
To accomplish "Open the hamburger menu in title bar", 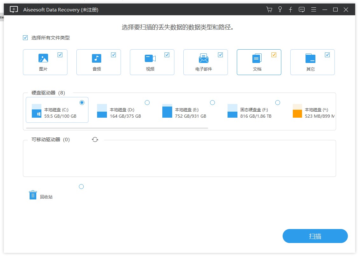I will pyautogui.click(x=314, y=9).
